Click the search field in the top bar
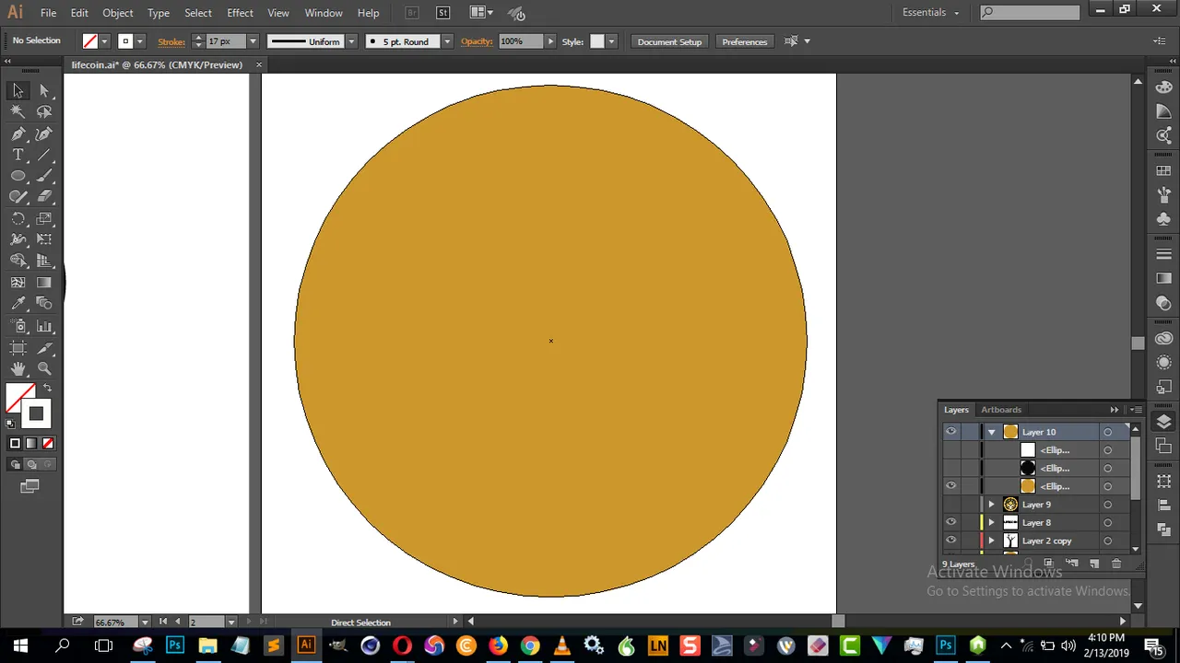 1030,12
